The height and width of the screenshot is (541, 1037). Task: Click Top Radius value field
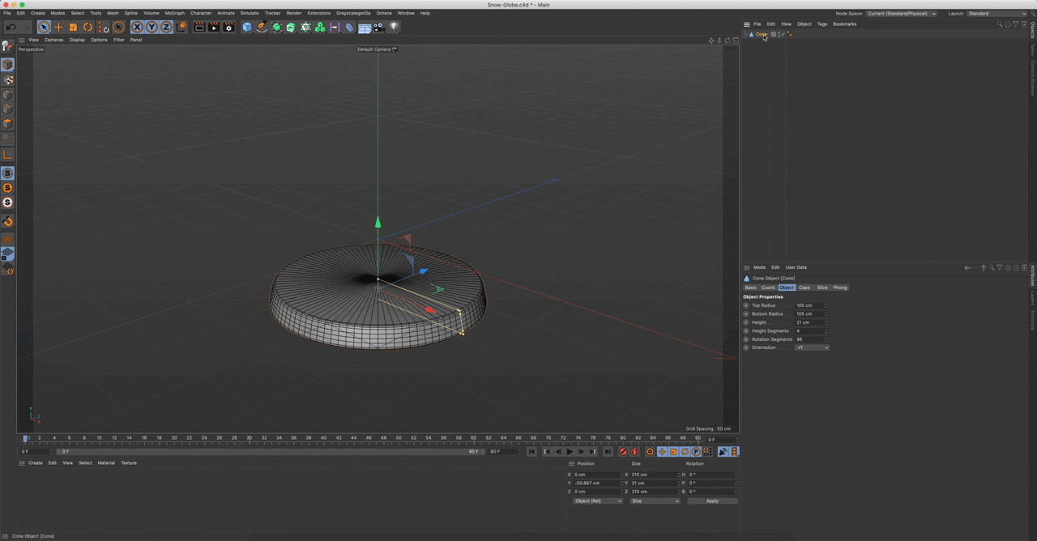coord(809,305)
